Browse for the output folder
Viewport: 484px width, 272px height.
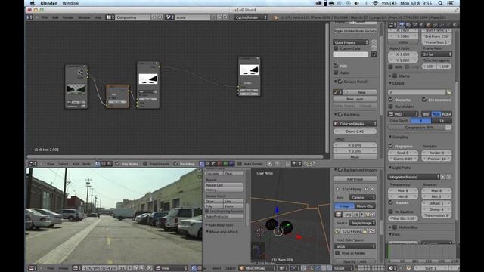(448, 92)
